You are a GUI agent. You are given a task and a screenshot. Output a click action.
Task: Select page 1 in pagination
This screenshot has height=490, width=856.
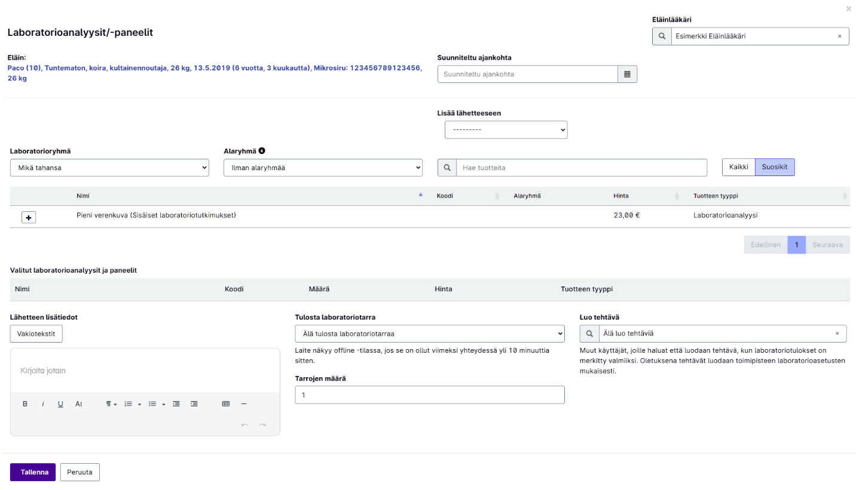[x=796, y=245]
